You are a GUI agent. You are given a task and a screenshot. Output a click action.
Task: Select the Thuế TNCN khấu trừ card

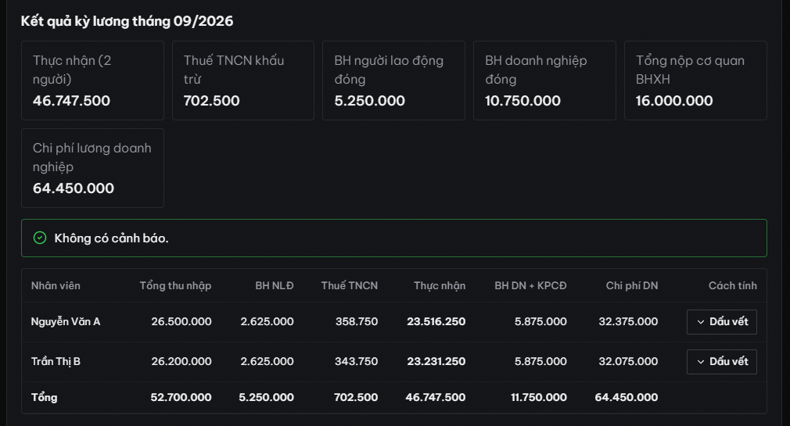(242, 81)
